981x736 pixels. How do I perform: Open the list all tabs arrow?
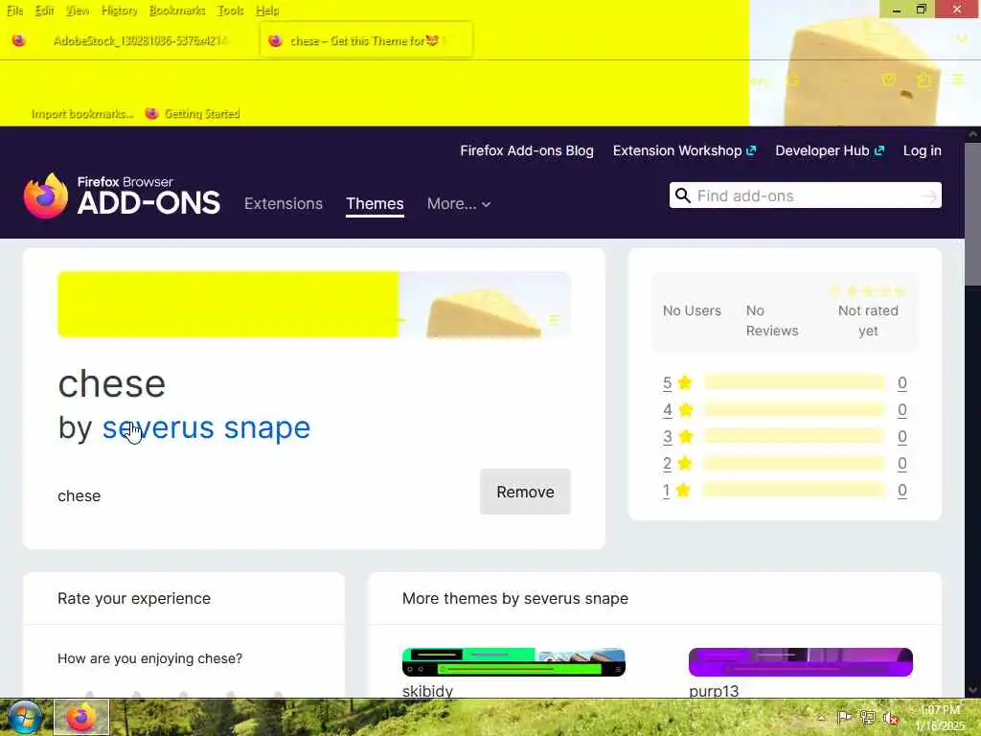[x=962, y=39]
